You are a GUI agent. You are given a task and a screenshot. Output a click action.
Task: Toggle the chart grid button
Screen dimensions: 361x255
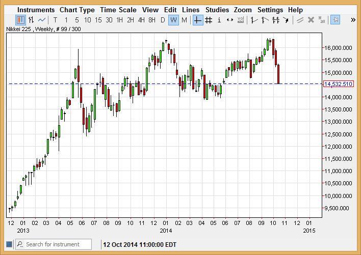pyautogui.click(x=209, y=20)
